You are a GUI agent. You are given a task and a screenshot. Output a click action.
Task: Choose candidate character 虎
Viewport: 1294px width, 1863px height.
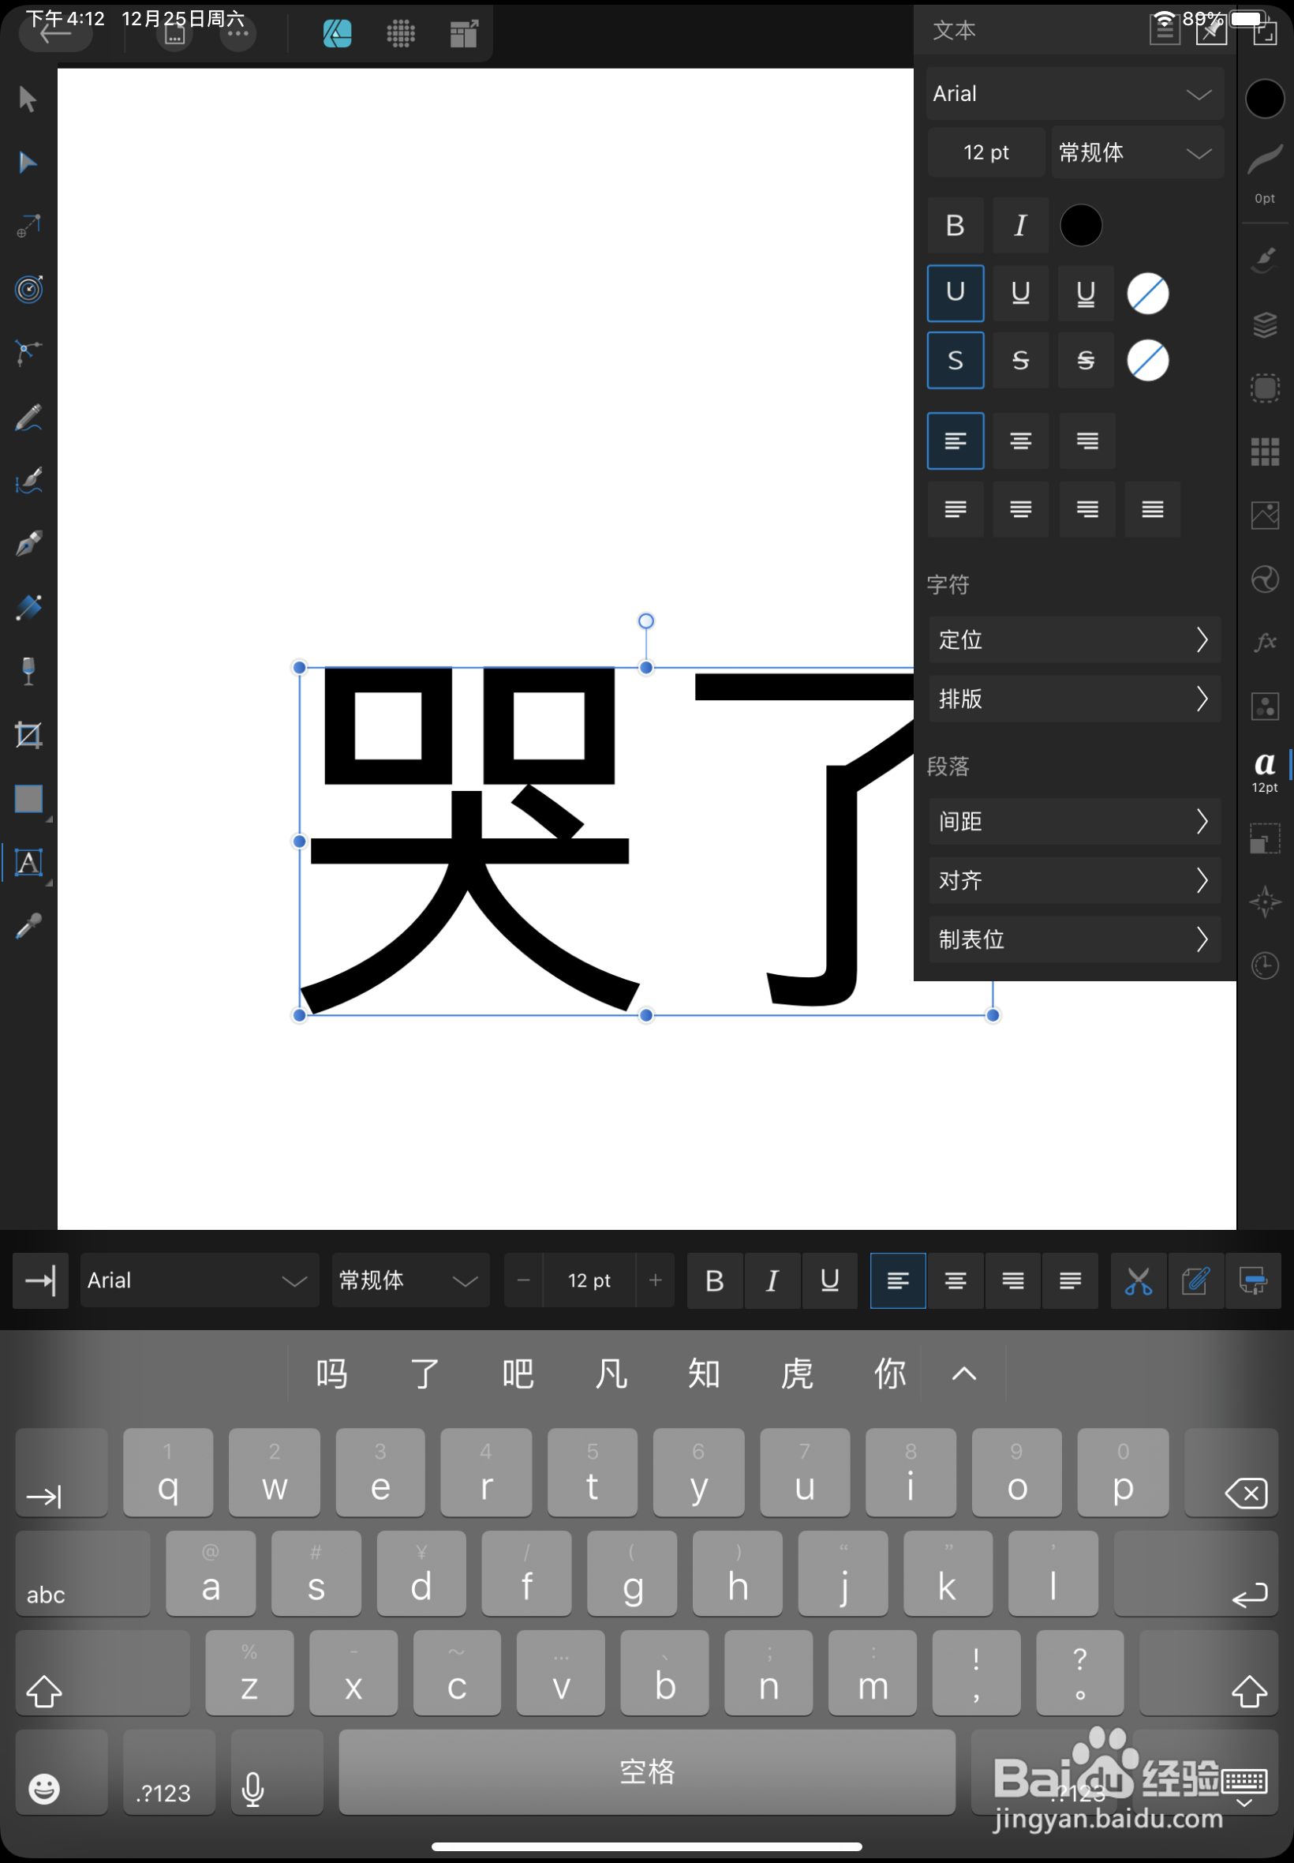797,1374
